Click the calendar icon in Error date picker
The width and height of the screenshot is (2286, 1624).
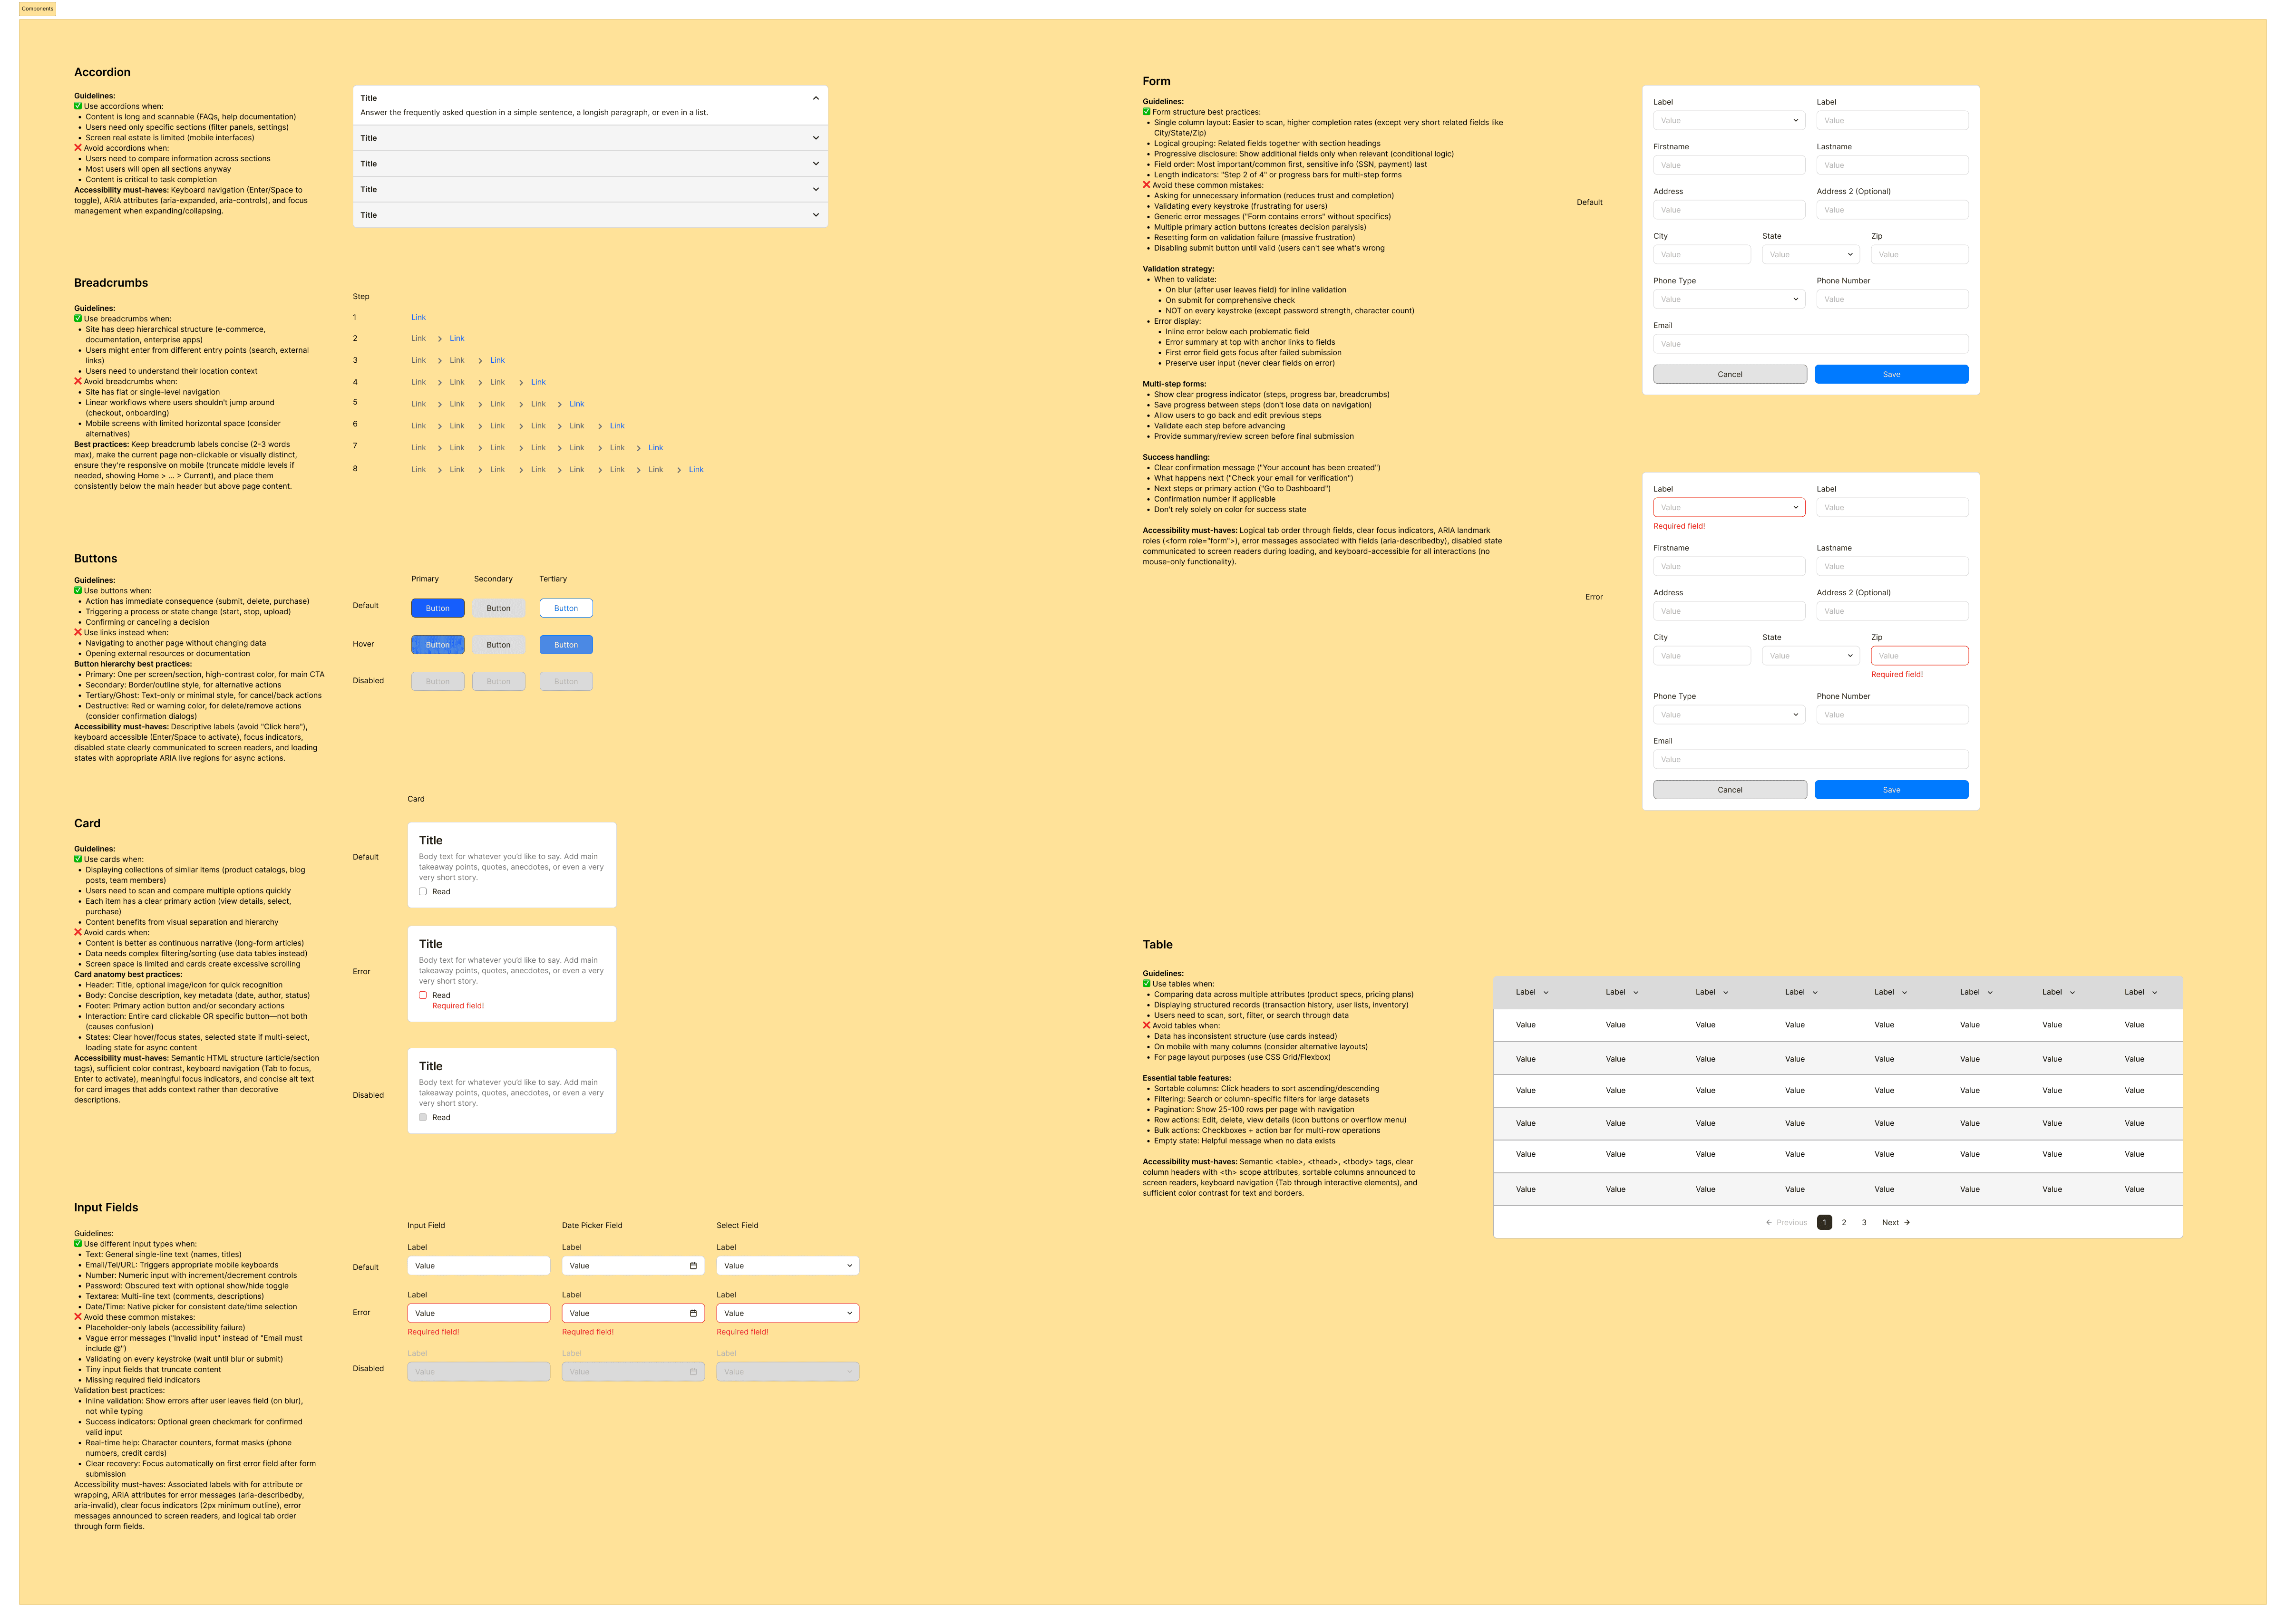[693, 1313]
